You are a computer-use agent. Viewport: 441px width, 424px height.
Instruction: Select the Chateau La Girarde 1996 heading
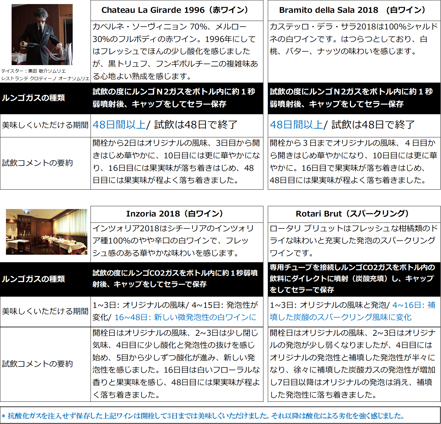[x=177, y=10]
